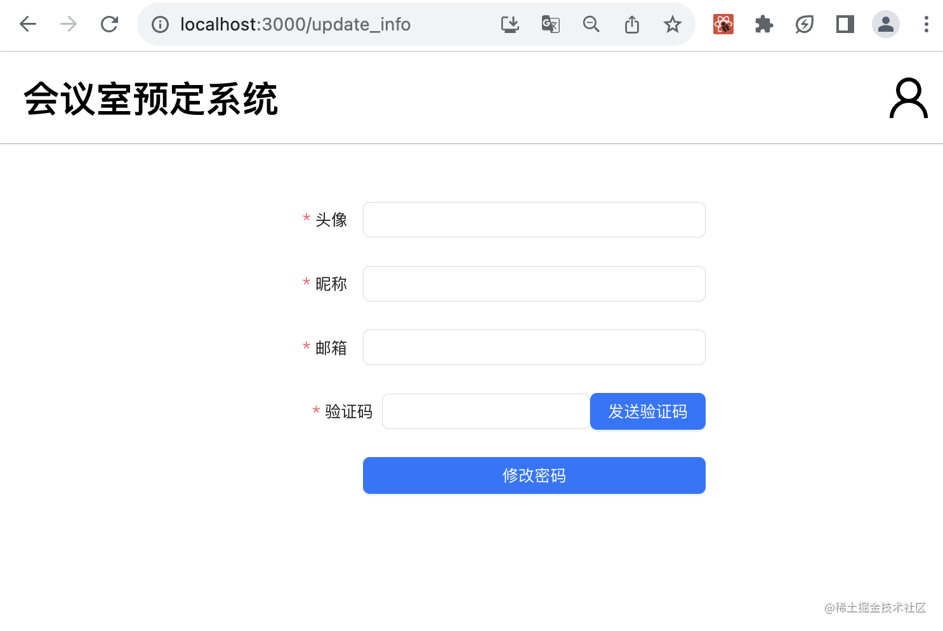This screenshot has height=631, width=943.
Task: Focus the 邮箱 input field
Action: click(x=534, y=347)
